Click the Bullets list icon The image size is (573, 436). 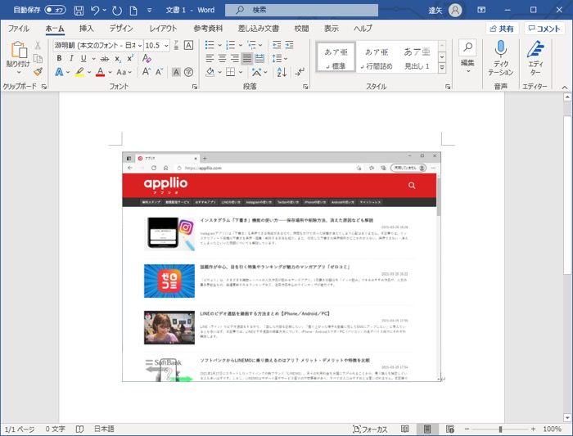210,45
